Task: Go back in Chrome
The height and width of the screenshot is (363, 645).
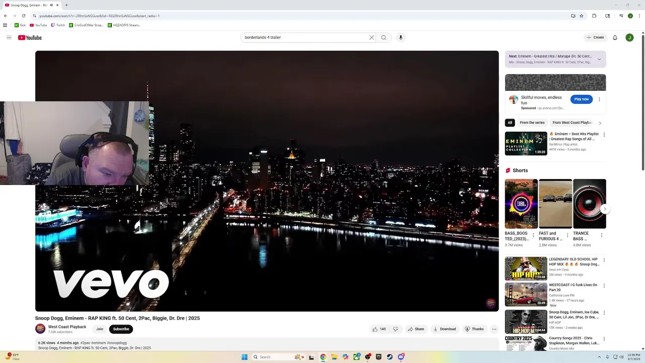Action: click(x=6, y=16)
